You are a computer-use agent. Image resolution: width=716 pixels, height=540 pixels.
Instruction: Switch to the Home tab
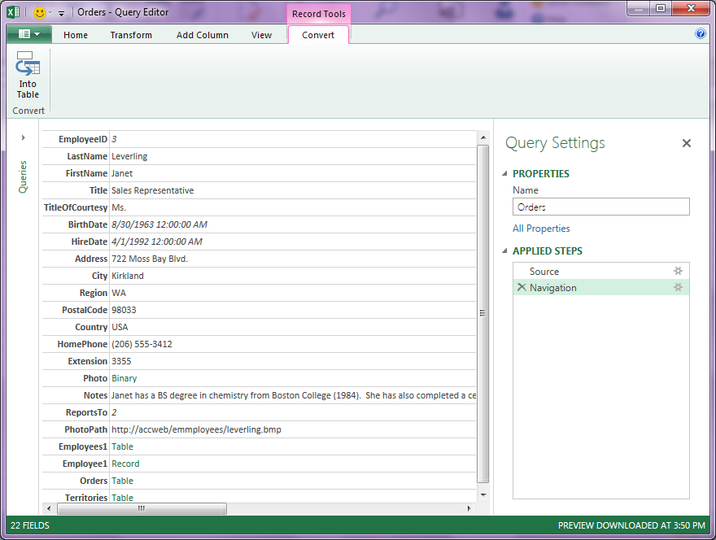[76, 35]
